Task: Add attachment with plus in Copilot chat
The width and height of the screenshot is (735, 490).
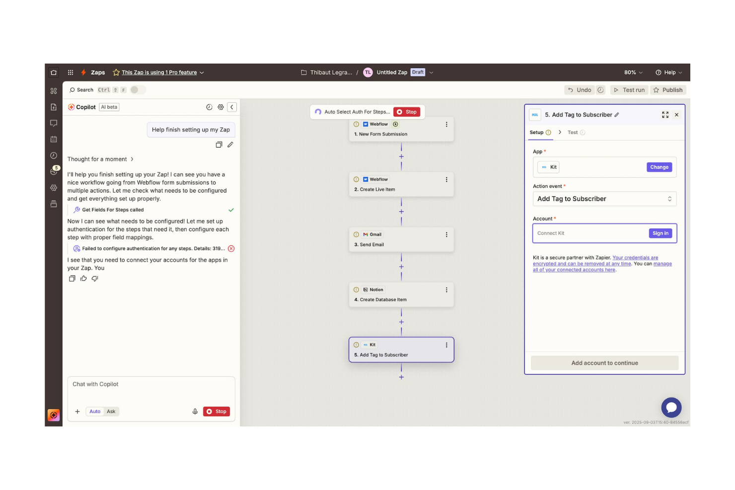Action: click(x=77, y=412)
